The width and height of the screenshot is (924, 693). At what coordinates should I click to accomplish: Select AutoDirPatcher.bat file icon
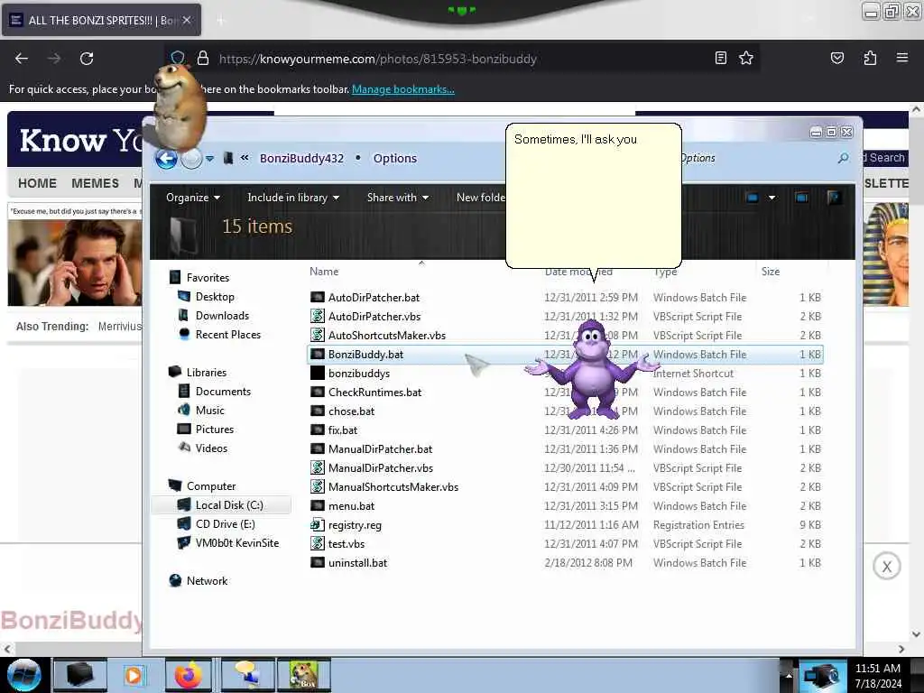318,297
